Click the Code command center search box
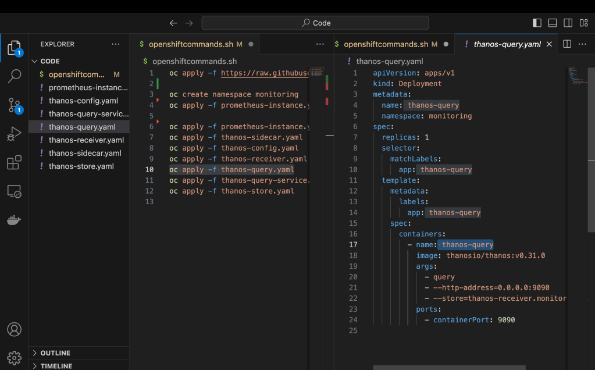 (x=315, y=23)
